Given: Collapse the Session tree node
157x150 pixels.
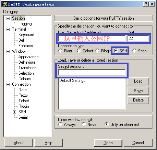Looking at the screenshot, I should tap(8, 18).
